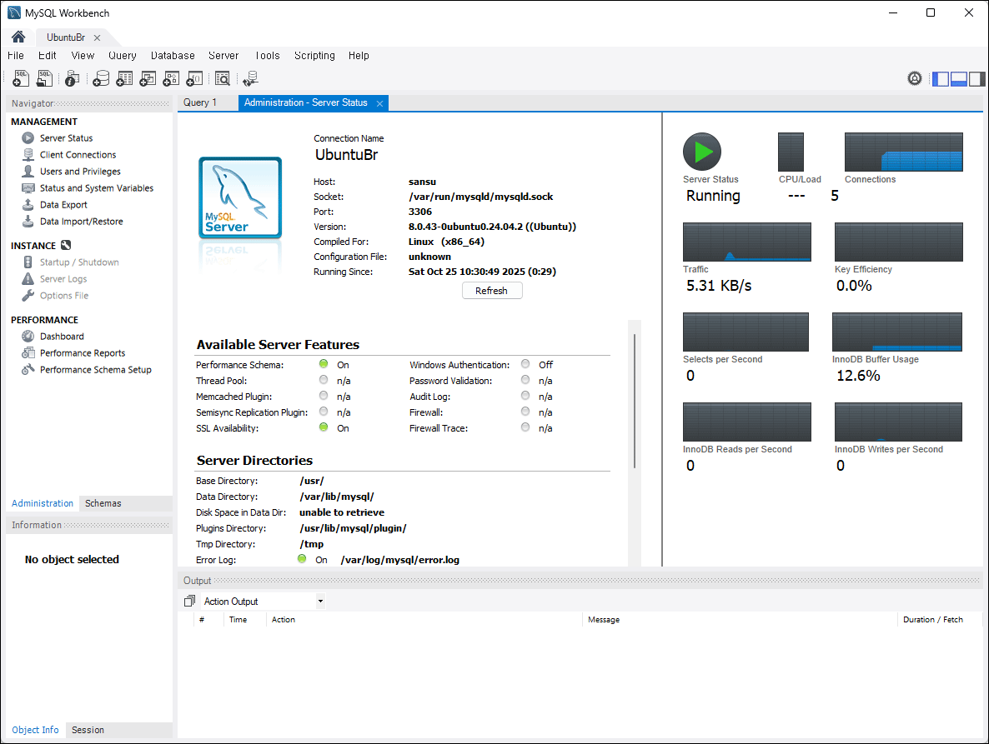Screen dimensions: 989x744
Task: Open the Help menu
Action: coord(359,56)
